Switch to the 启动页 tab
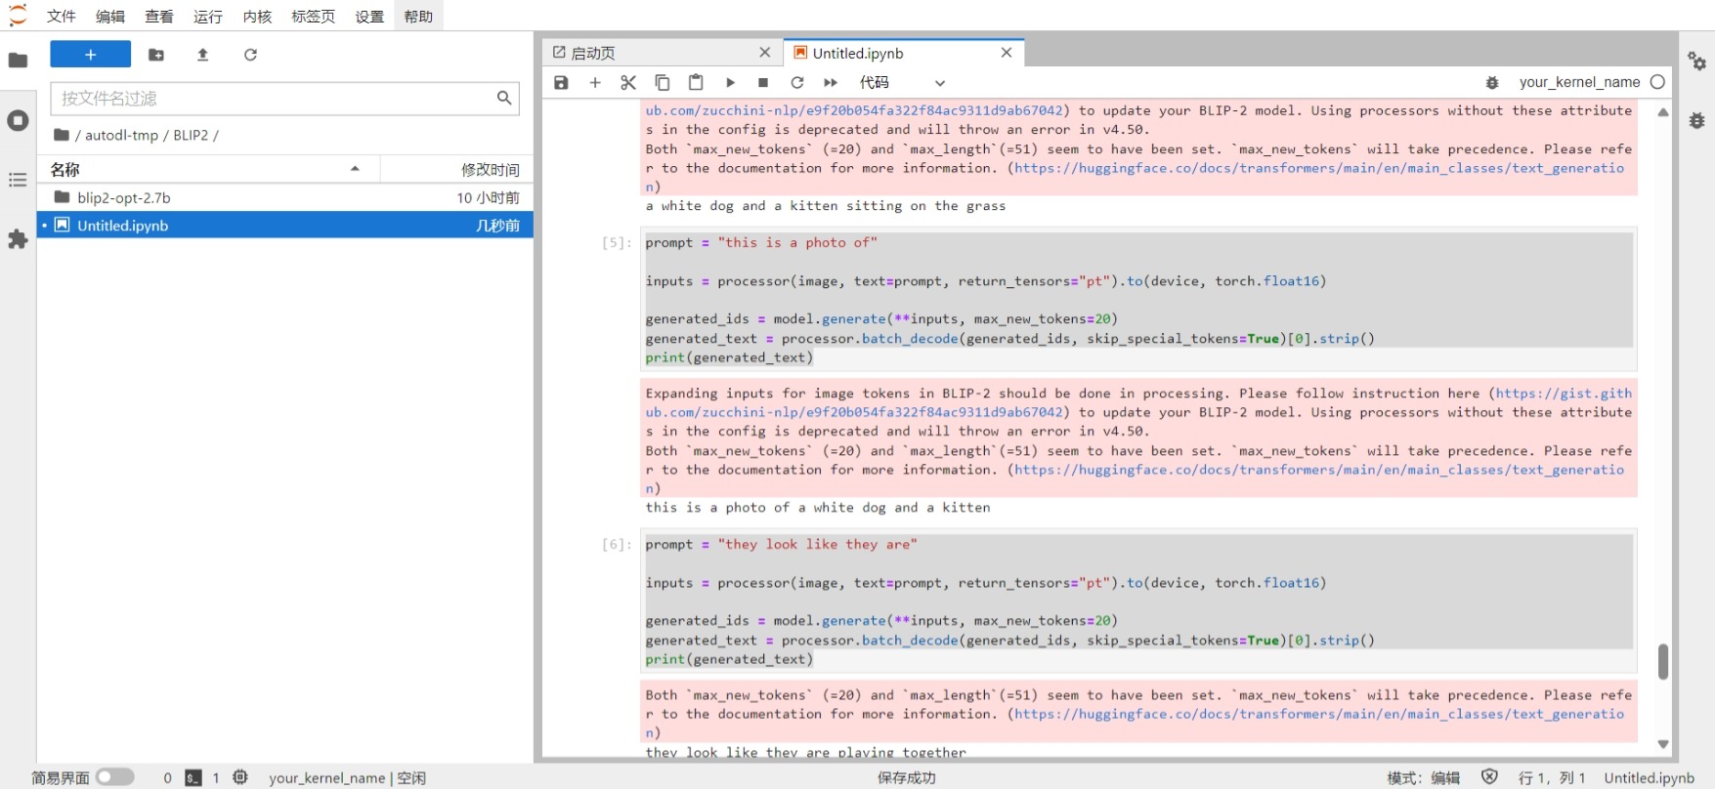Screen dimensions: 1715x789 click(593, 53)
